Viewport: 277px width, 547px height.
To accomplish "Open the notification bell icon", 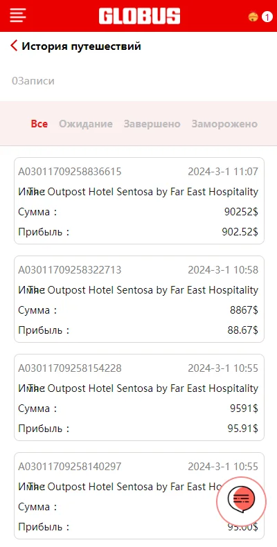I will pyautogui.click(x=253, y=17).
